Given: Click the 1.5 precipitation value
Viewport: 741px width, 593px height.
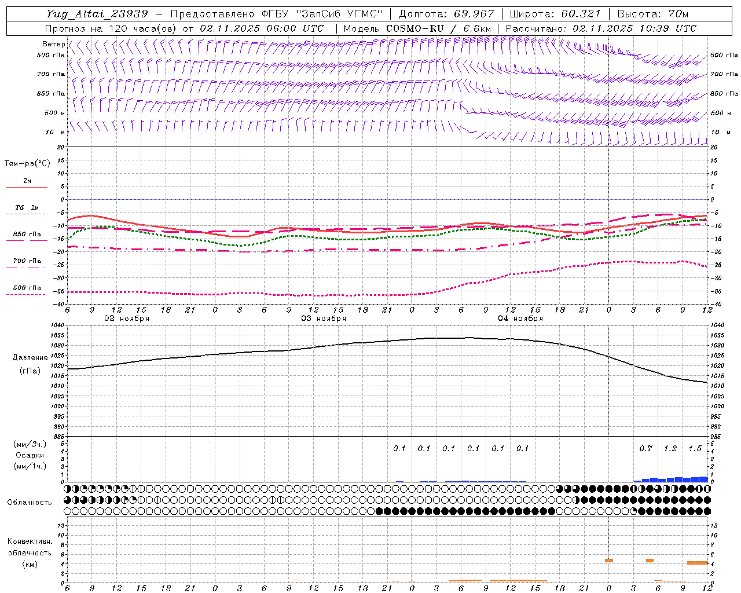Looking at the screenshot, I should click(695, 449).
